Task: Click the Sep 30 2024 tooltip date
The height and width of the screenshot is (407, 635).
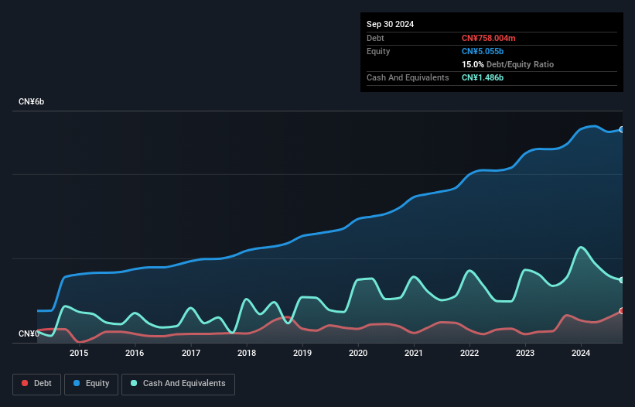Action: click(390, 24)
